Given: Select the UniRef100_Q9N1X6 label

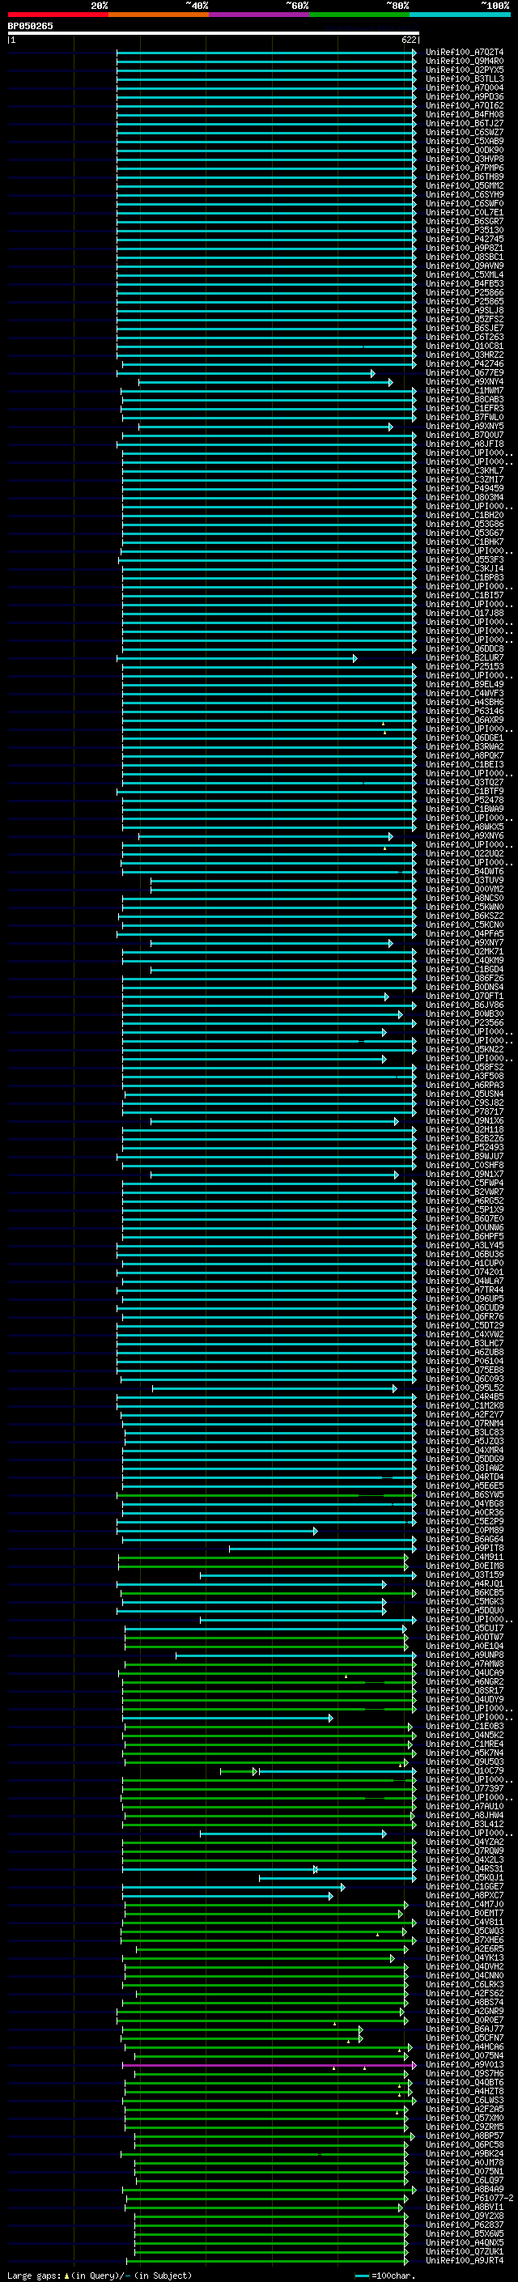Looking at the screenshot, I should tap(465, 1120).
